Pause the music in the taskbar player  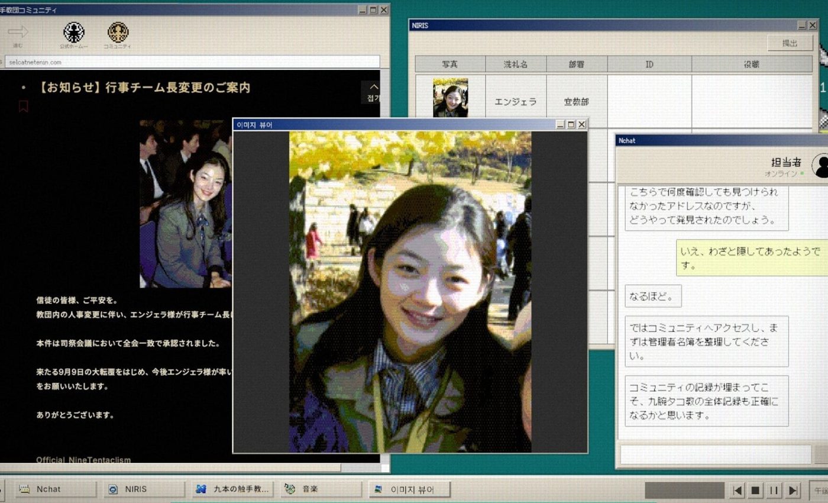[x=774, y=491]
